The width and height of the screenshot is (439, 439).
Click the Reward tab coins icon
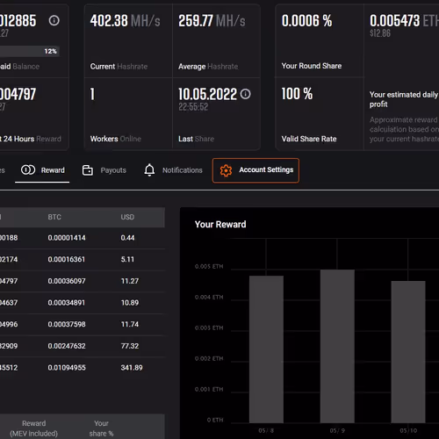(28, 169)
